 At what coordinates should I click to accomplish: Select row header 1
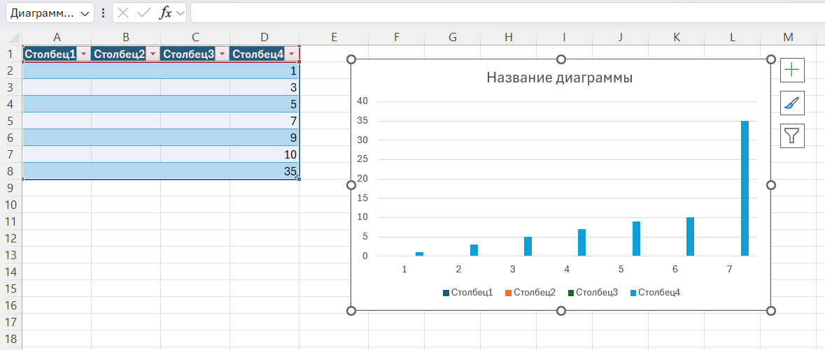(10, 54)
